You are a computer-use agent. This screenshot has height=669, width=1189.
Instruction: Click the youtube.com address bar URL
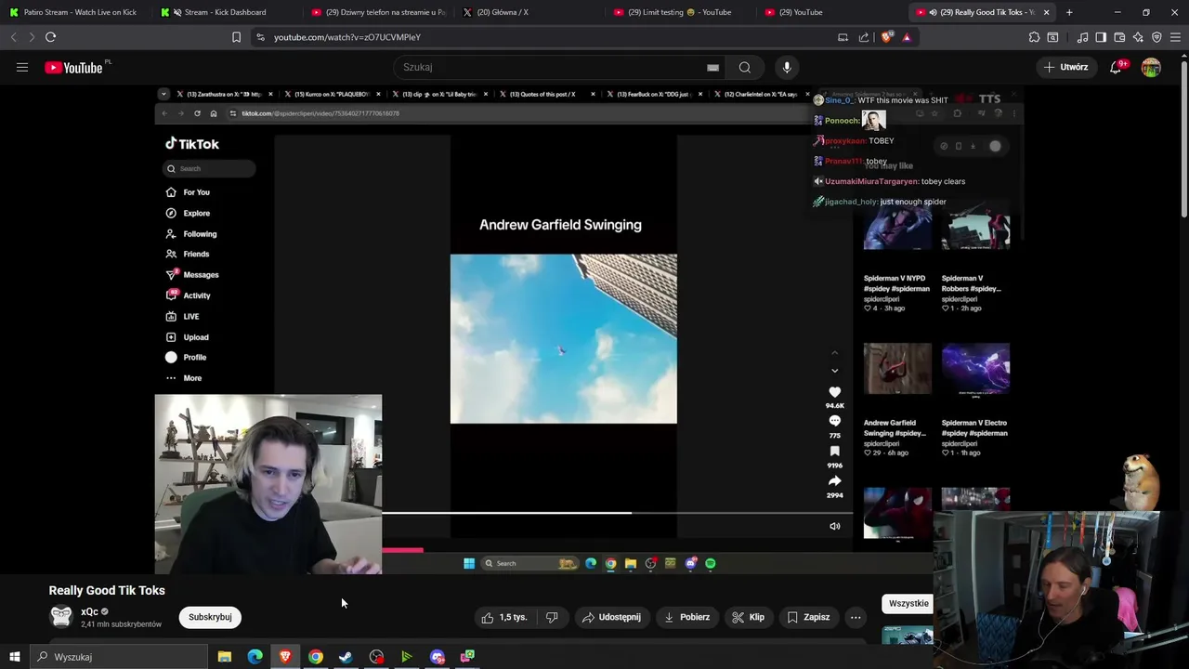347,37
